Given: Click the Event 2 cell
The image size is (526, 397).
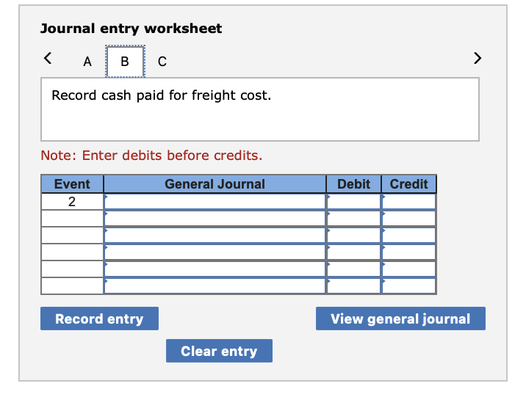Looking at the screenshot, I should [x=72, y=202].
